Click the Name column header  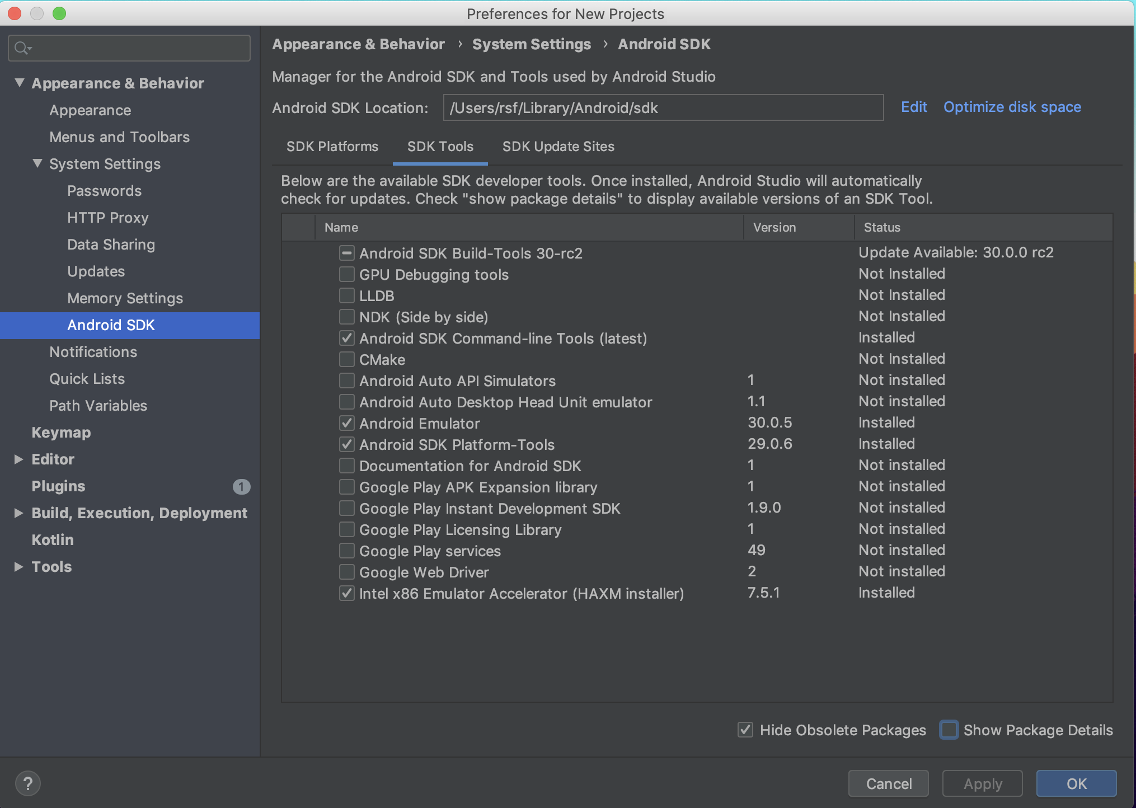click(529, 227)
